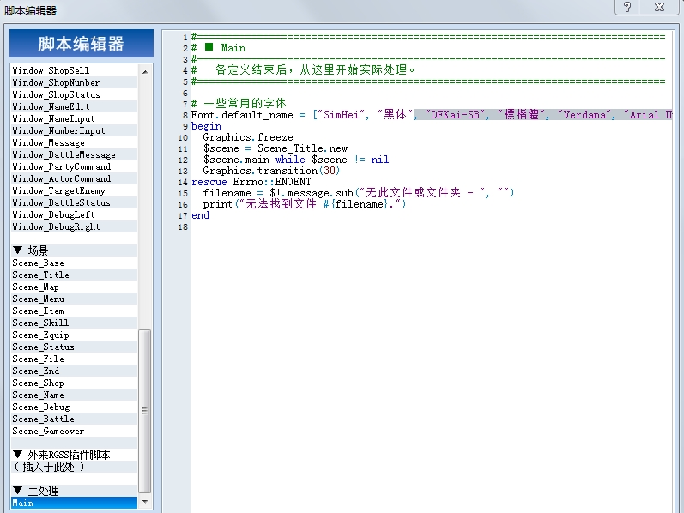Viewport: 684px width, 513px height.
Task: Click the # ■ Main header comment
Action: coord(218,48)
